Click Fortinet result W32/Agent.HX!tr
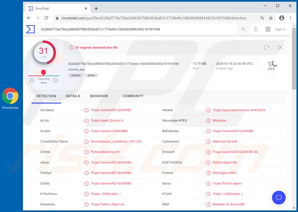 (224, 173)
